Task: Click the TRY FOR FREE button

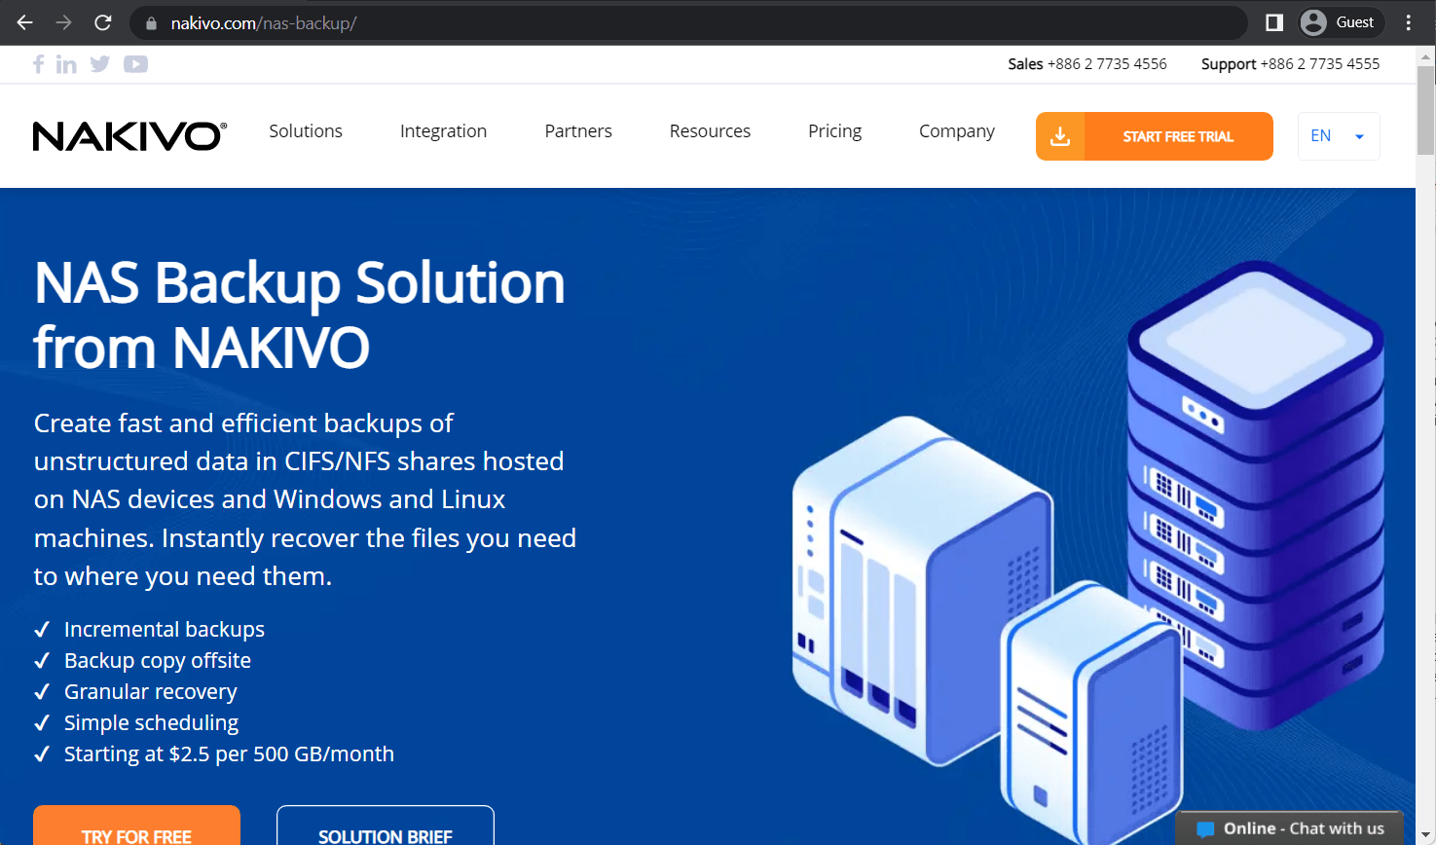Action: [x=136, y=835]
